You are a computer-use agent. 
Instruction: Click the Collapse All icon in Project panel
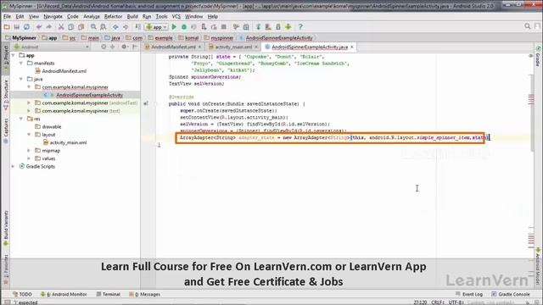[x=113, y=47]
